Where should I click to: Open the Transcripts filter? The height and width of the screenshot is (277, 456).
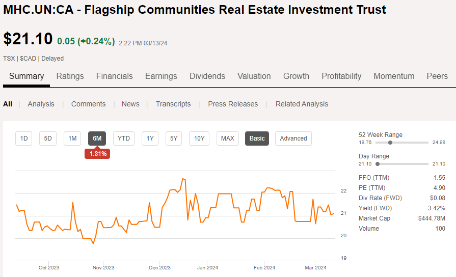pyautogui.click(x=173, y=104)
